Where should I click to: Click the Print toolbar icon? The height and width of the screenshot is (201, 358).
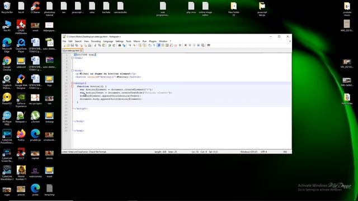(89, 45)
